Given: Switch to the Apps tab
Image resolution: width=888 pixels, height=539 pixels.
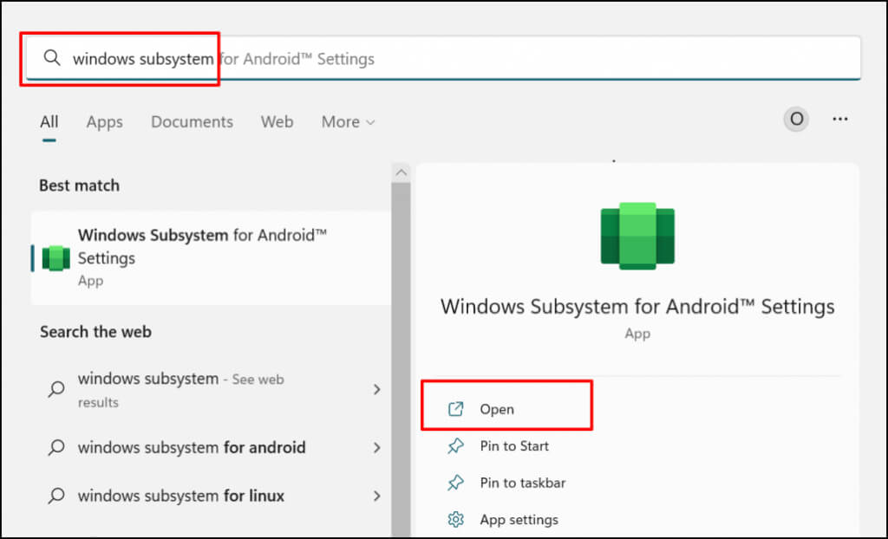Looking at the screenshot, I should point(105,121).
